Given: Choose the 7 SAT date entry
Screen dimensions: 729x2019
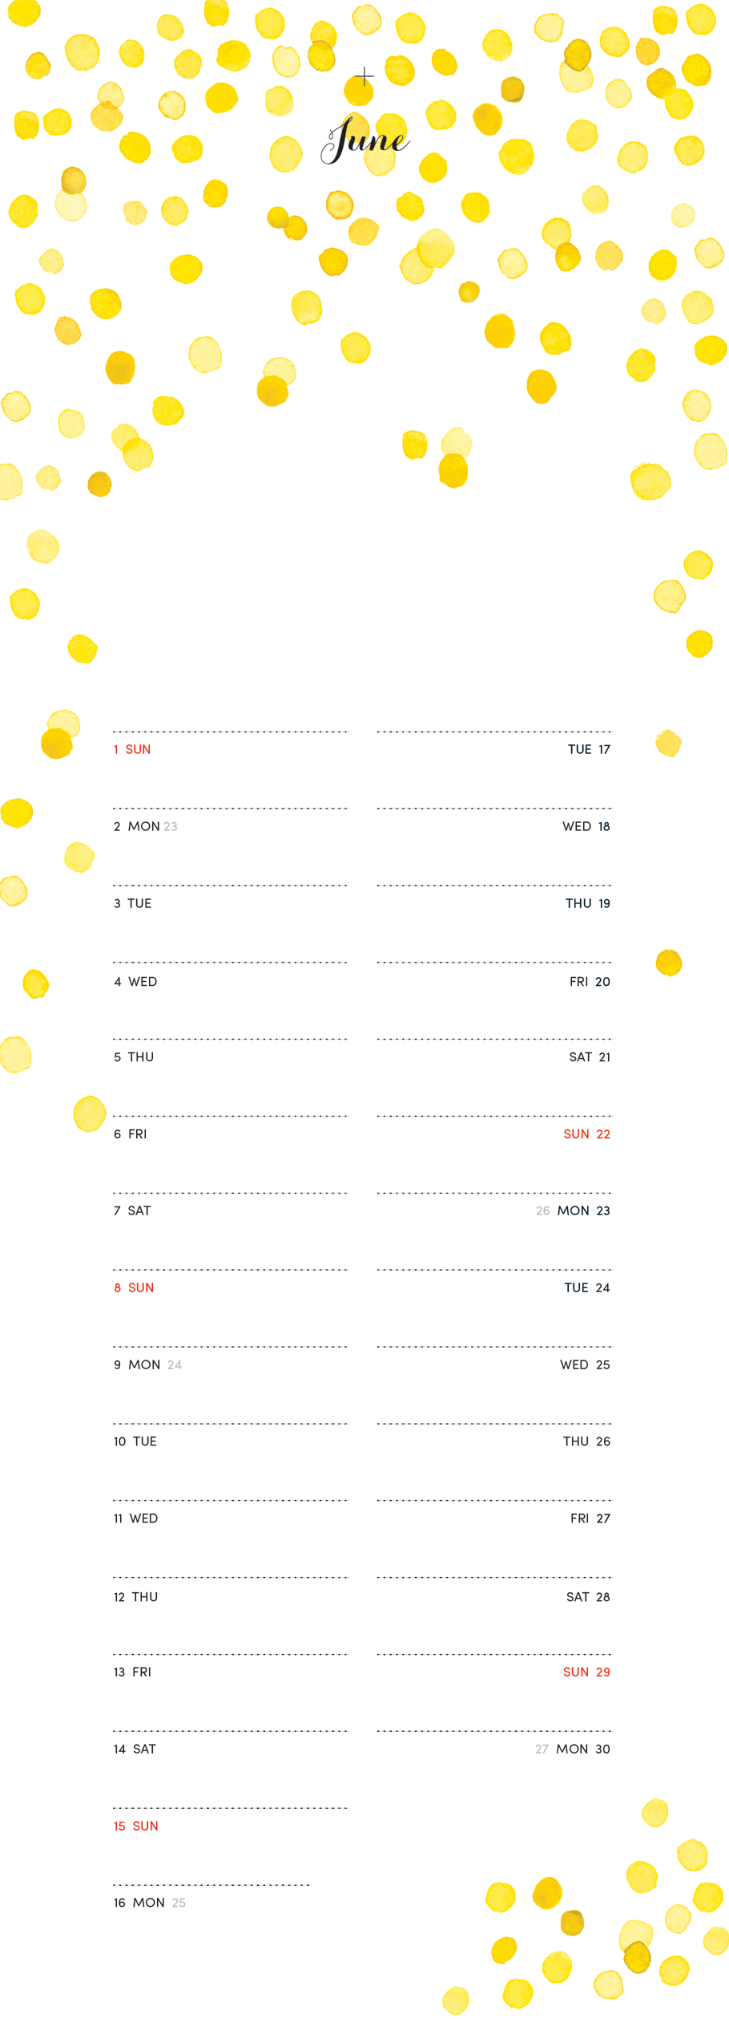Looking at the screenshot, I should pyautogui.click(x=132, y=1210).
